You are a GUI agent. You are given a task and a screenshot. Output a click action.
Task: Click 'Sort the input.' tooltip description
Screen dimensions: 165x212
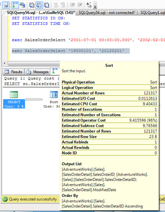pos(74,71)
